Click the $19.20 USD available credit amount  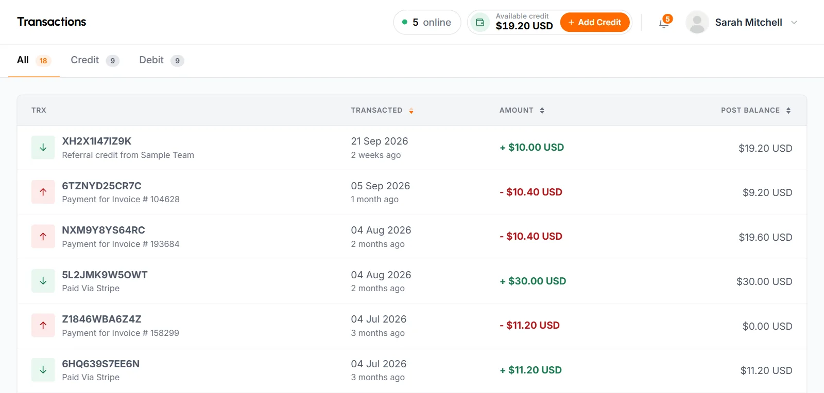point(524,26)
